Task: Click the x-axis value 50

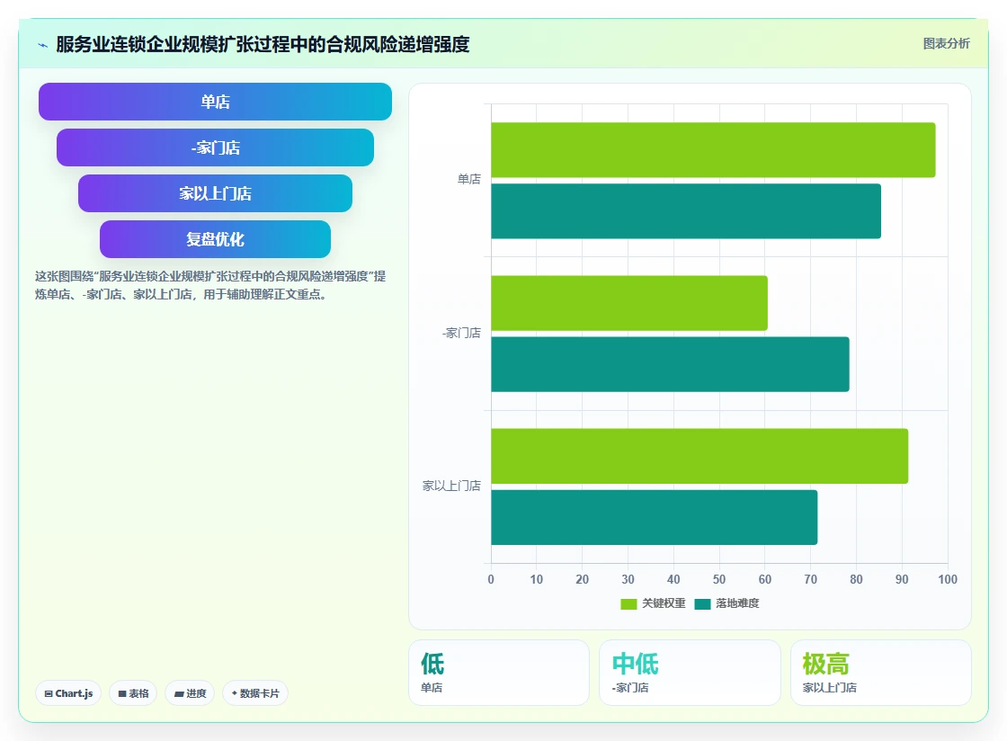Action: point(719,579)
